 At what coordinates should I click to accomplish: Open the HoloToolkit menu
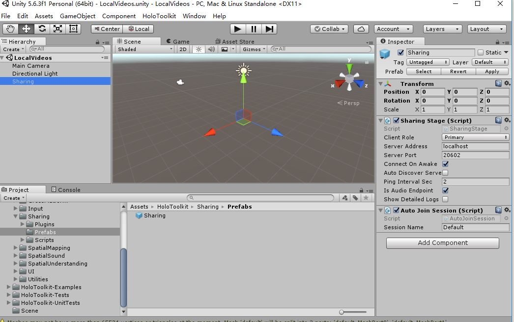(159, 16)
